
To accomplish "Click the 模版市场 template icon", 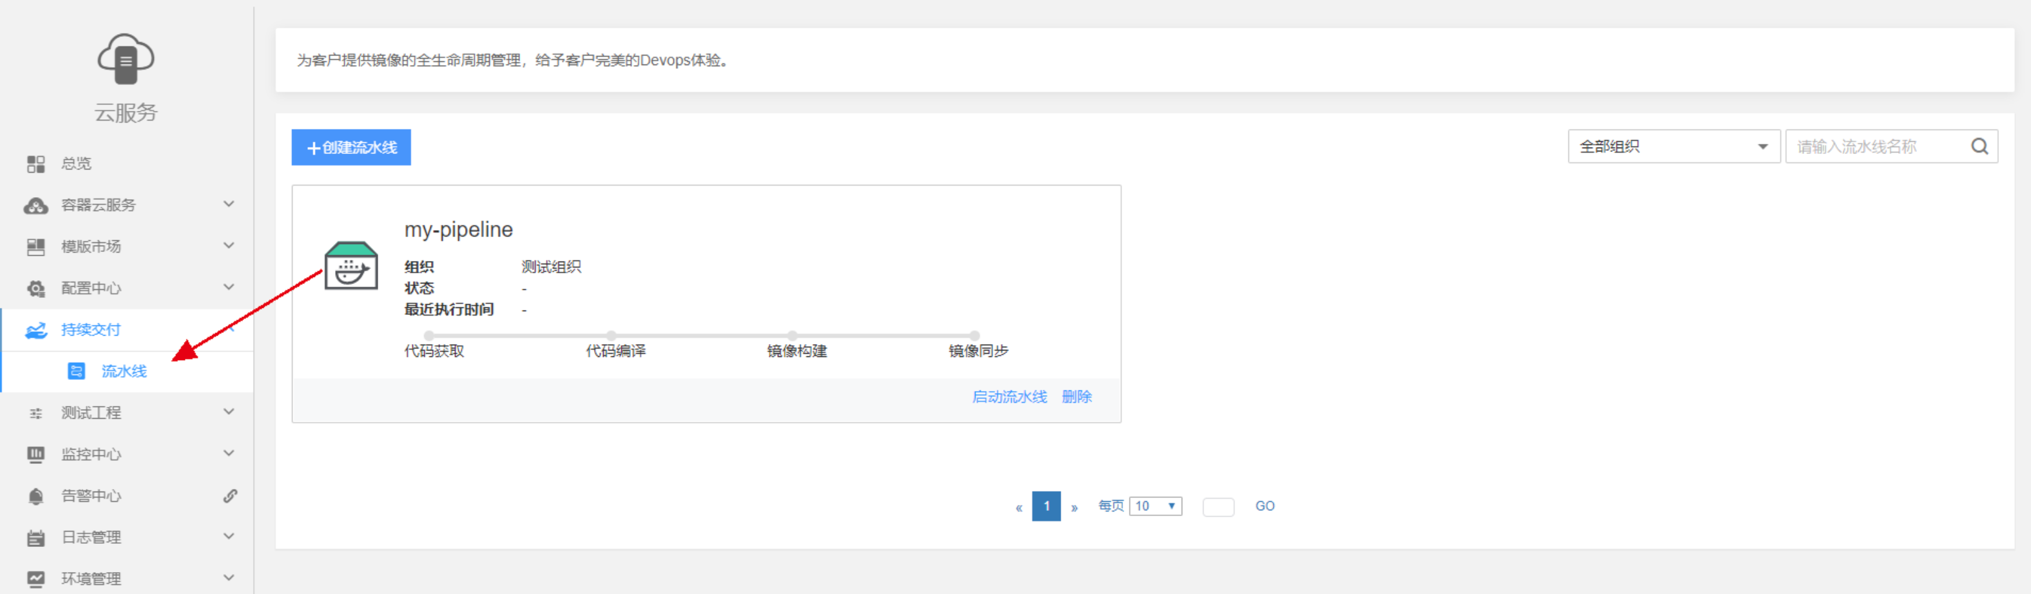I will pyautogui.click(x=35, y=247).
